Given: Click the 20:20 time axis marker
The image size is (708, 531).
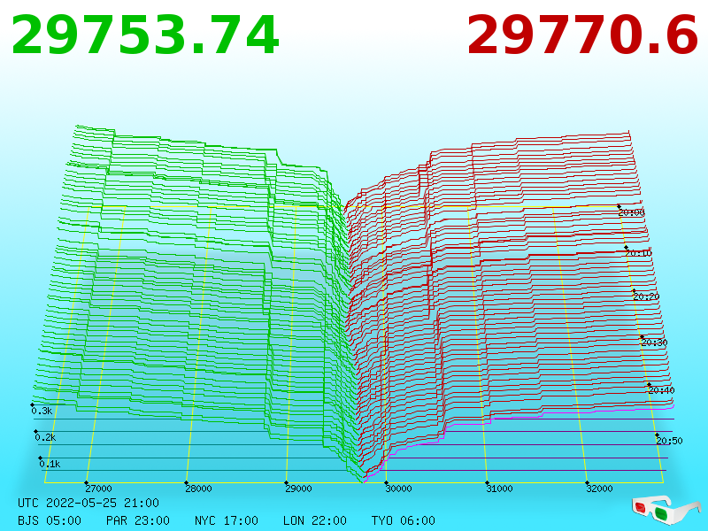Looking at the screenshot, I should pos(646,297).
